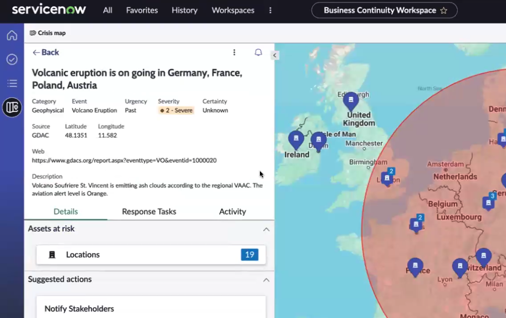Go Back to the previous view

coord(46,52)
